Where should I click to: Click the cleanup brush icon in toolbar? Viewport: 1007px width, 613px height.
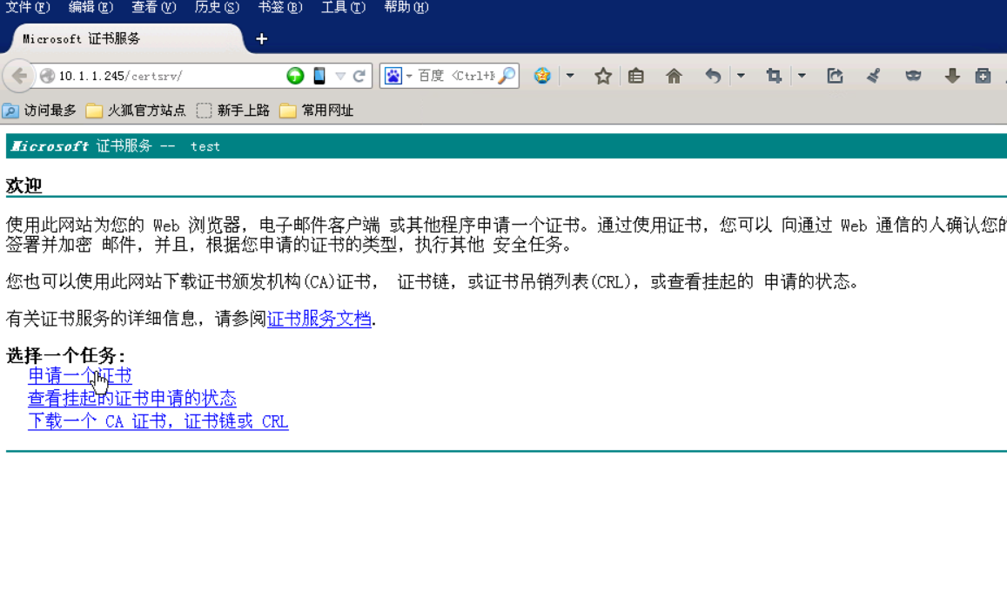point(874,76)
